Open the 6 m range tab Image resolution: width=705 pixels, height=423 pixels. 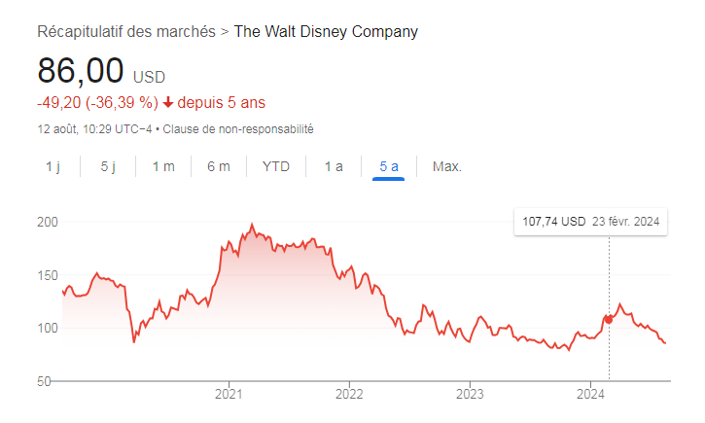pyautogui.click(x=219, y=166)
